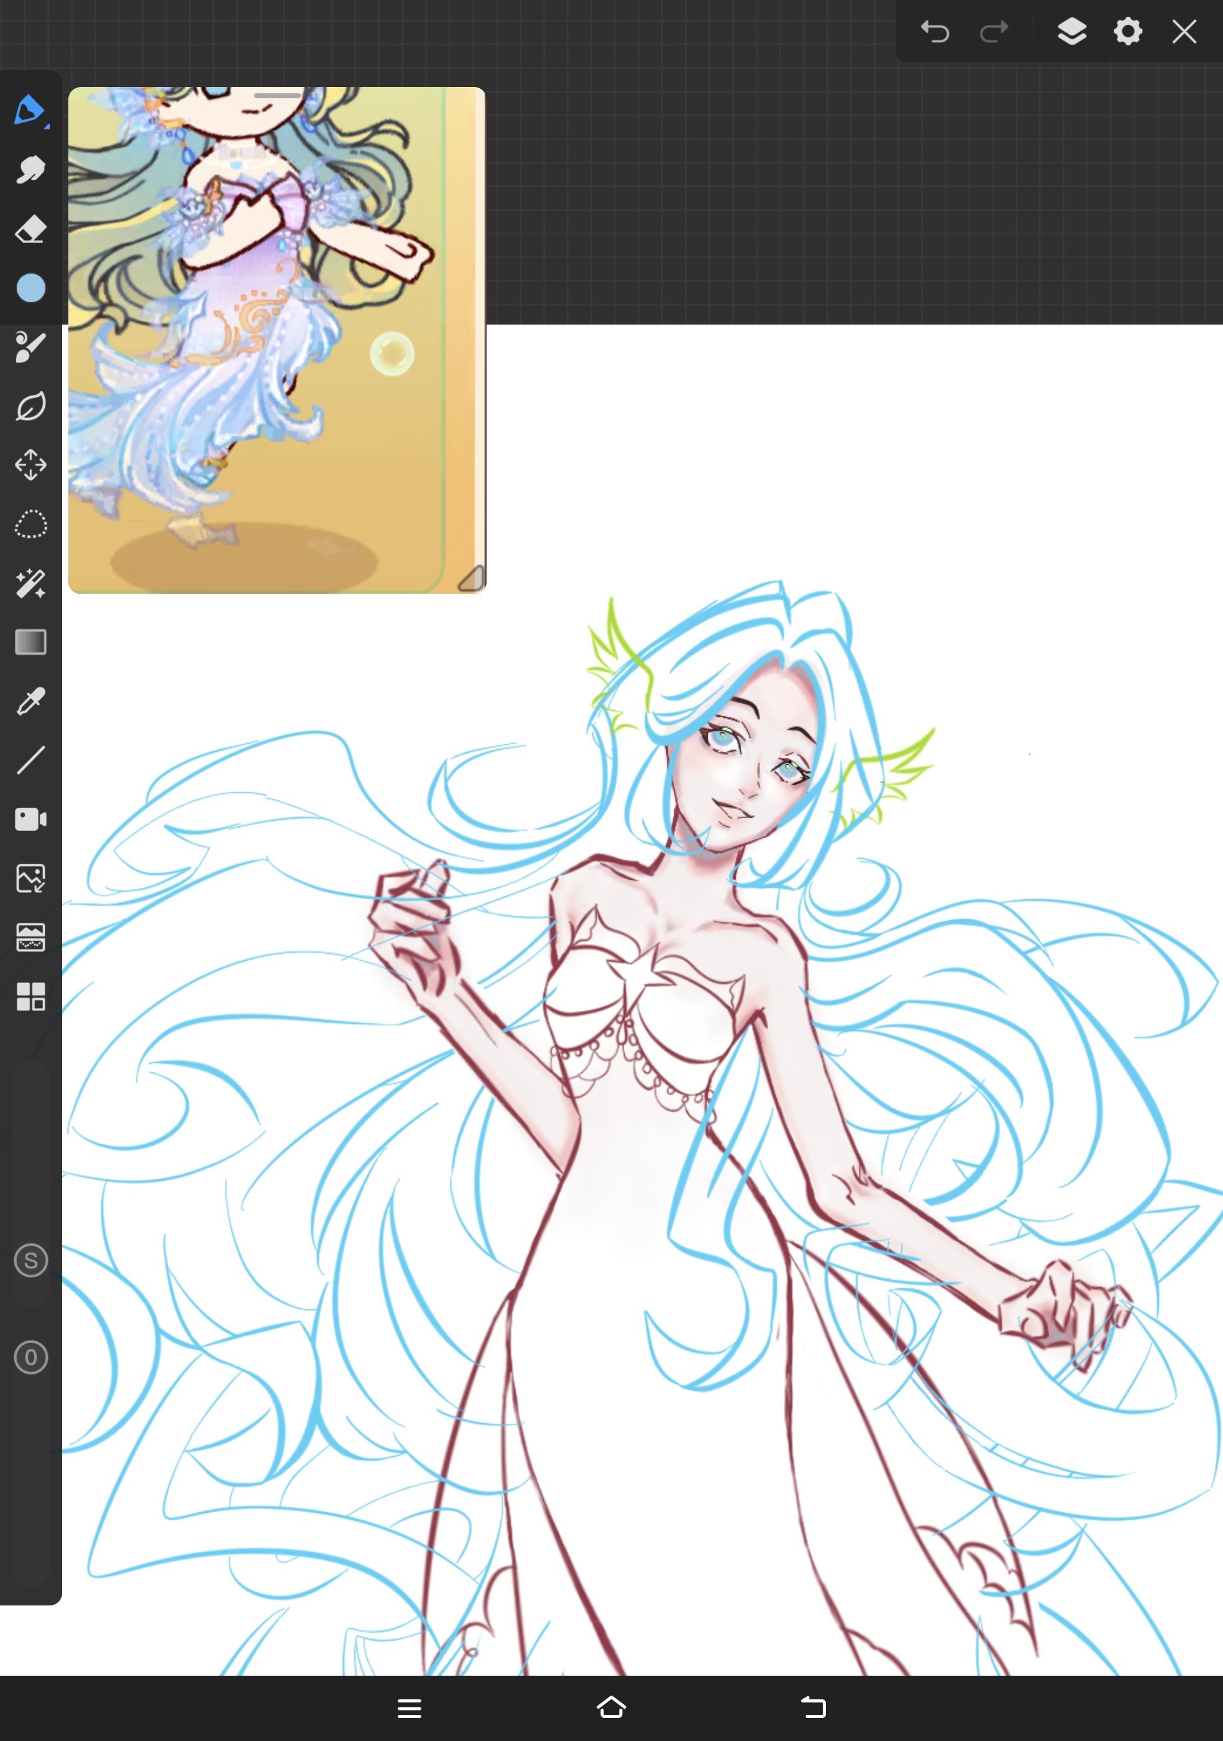
Task: Tap the circled S quick button
Action: (30, 1261)
